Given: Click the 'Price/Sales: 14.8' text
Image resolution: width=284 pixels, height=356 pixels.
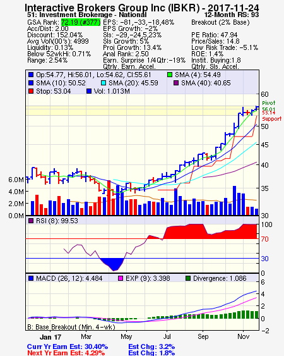Looking at the screenshot, I should point(216,41).
